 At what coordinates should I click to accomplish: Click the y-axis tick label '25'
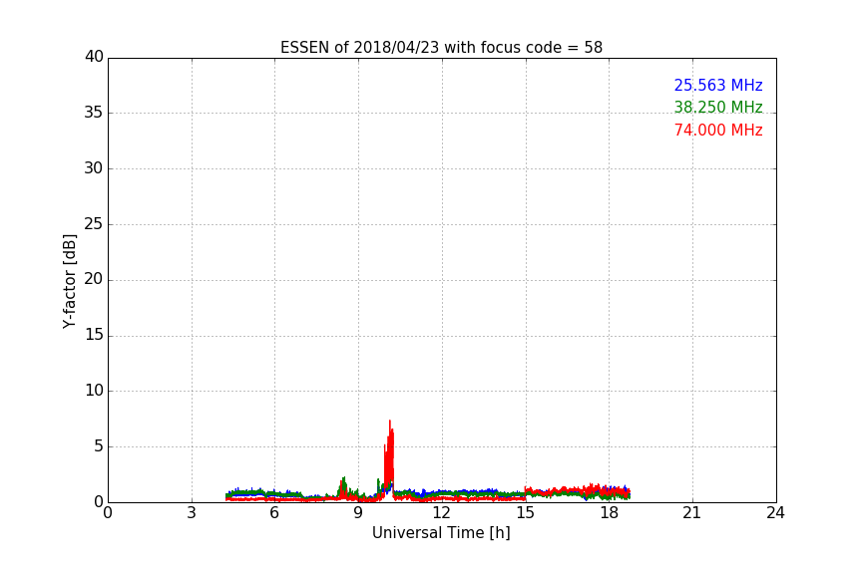94,224
